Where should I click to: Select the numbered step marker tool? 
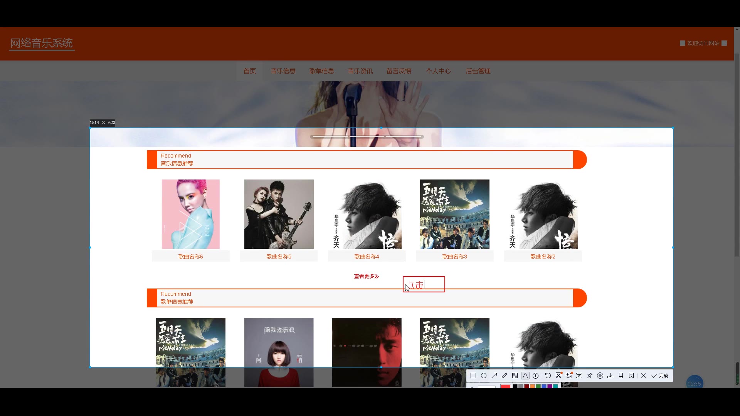[535, 376]
